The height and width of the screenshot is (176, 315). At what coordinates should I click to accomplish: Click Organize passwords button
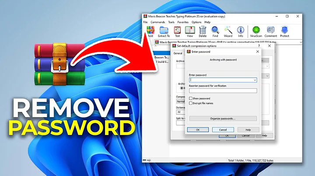pyautogui.click(x=223, y=118)
